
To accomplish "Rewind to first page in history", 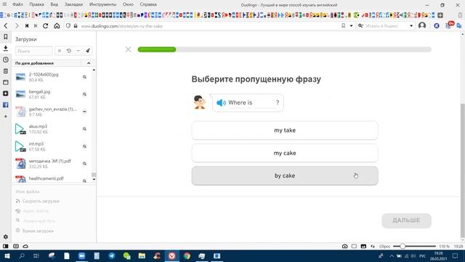I will pos(27,26).
